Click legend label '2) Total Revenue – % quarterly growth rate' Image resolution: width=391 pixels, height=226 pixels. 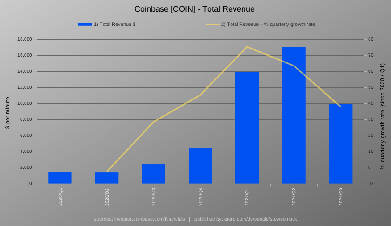tap(268, 25)
